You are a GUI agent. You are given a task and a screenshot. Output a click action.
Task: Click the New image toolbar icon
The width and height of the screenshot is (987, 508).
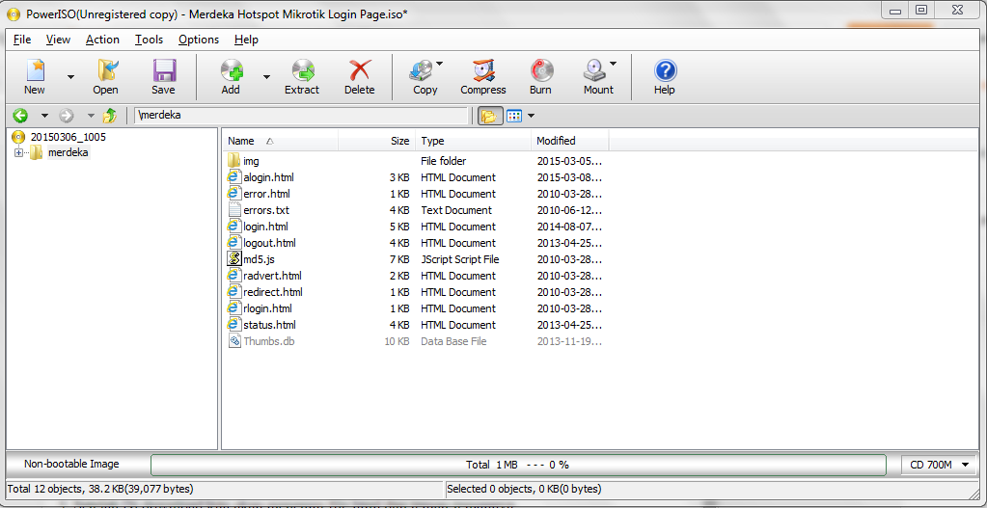(x=35, y=70)
